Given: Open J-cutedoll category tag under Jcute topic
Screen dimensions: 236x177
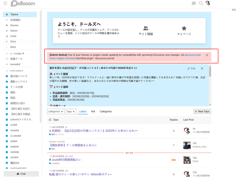Looking at the screenshot, I should (54, 164).
